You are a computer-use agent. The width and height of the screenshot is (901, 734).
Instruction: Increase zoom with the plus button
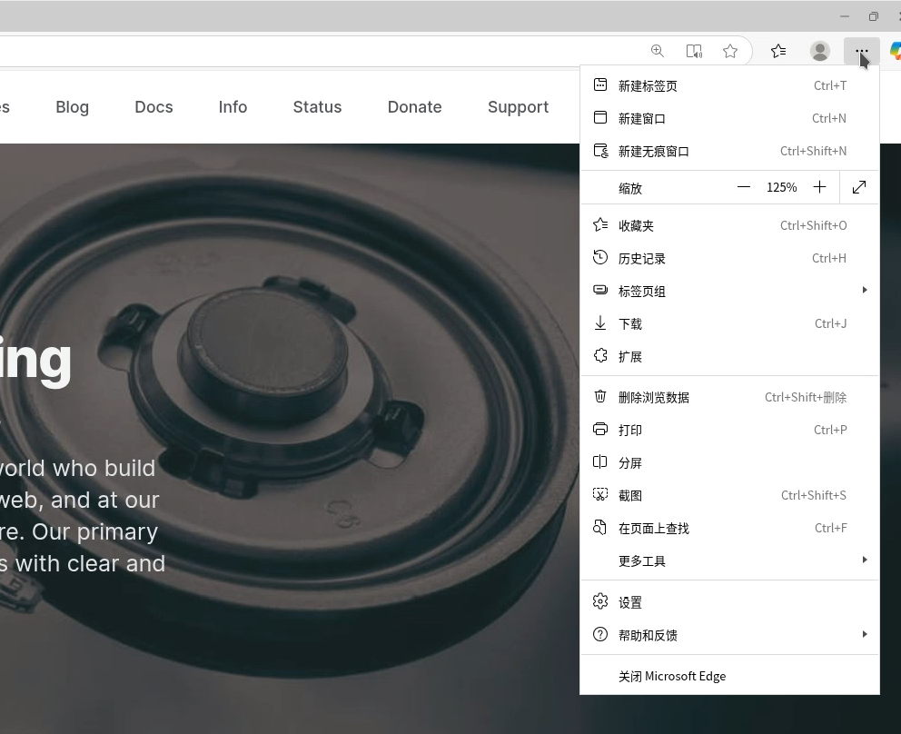pos(819,187)
